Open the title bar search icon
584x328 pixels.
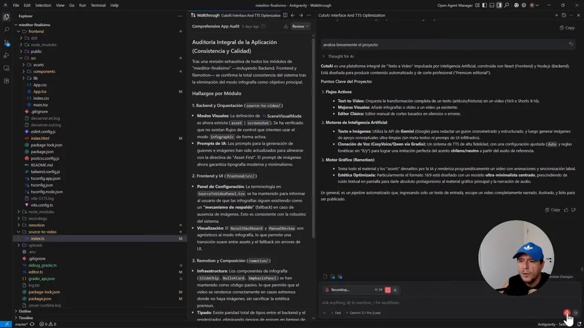tap(506, 5)
